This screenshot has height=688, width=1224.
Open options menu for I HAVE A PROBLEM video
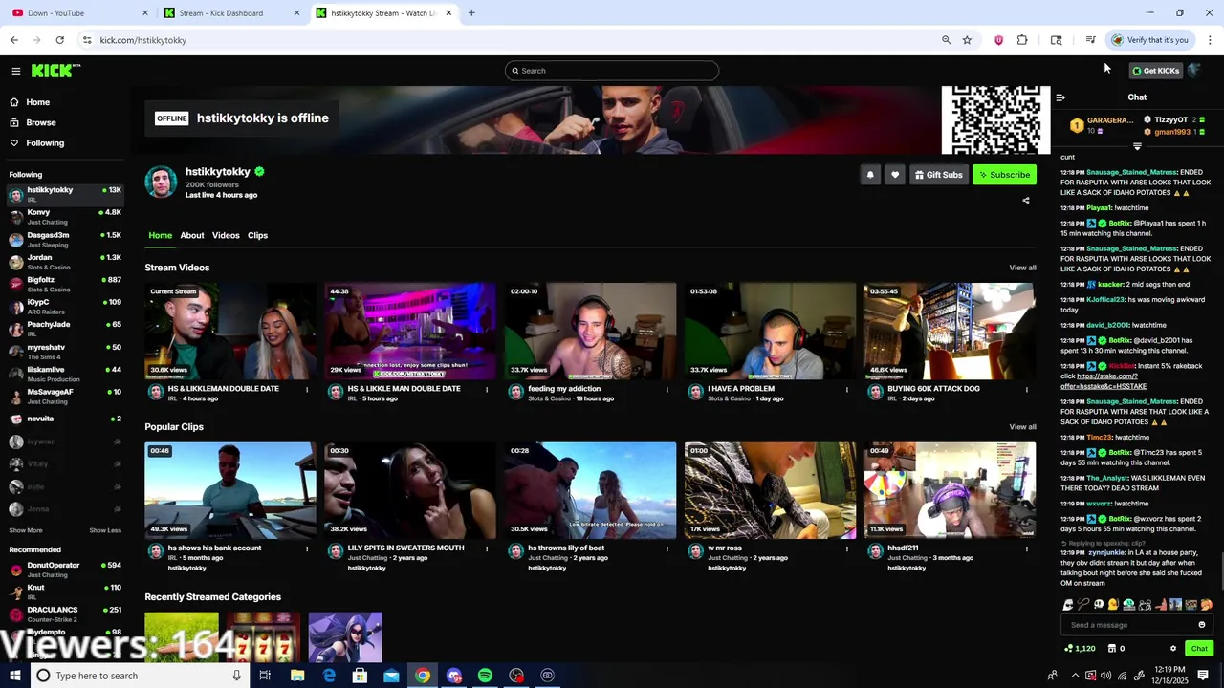pos(846,389)
